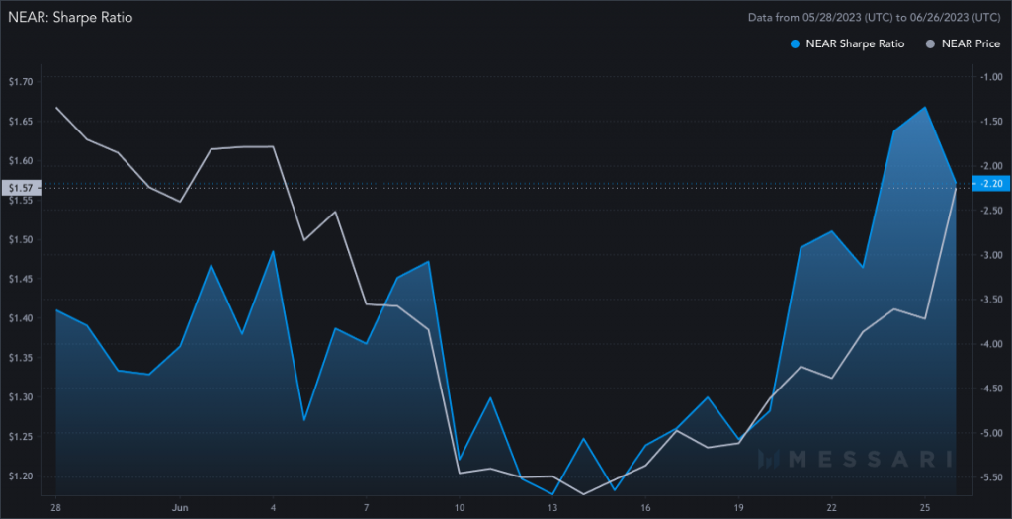Click the -5.00 right axis label
The width and height of the screenshot is (1012, 519).
(990, 433)
